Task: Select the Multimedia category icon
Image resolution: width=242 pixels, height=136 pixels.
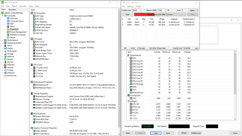Action: pos(5,51)
